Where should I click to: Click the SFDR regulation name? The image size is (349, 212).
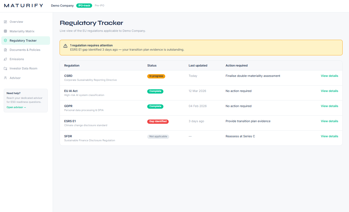[68, 136]
